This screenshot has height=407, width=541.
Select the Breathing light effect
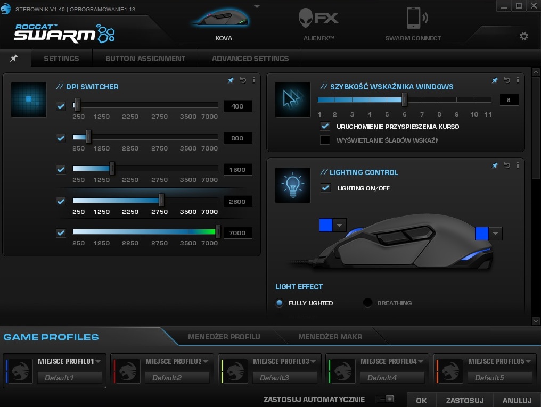(x=367, y=303)
